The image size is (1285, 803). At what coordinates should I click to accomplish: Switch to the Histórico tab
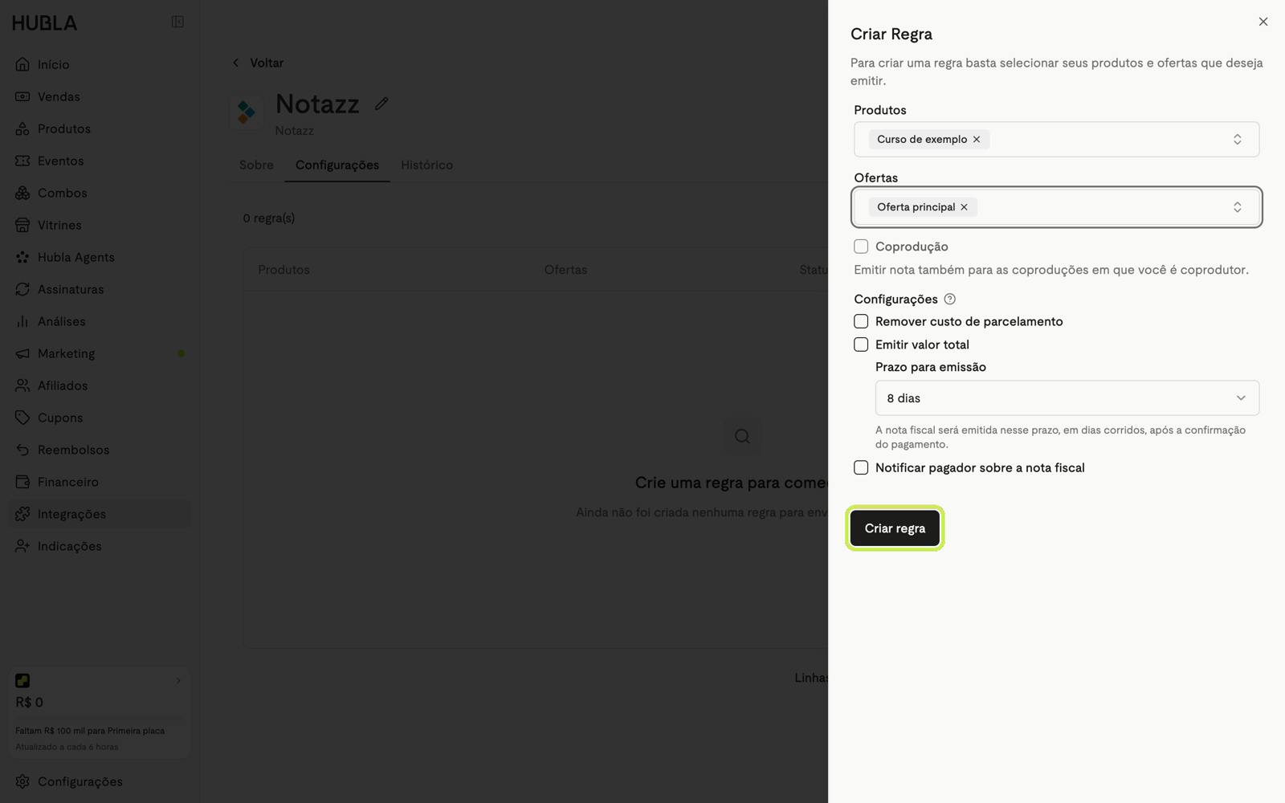click(x=426, y=165)
